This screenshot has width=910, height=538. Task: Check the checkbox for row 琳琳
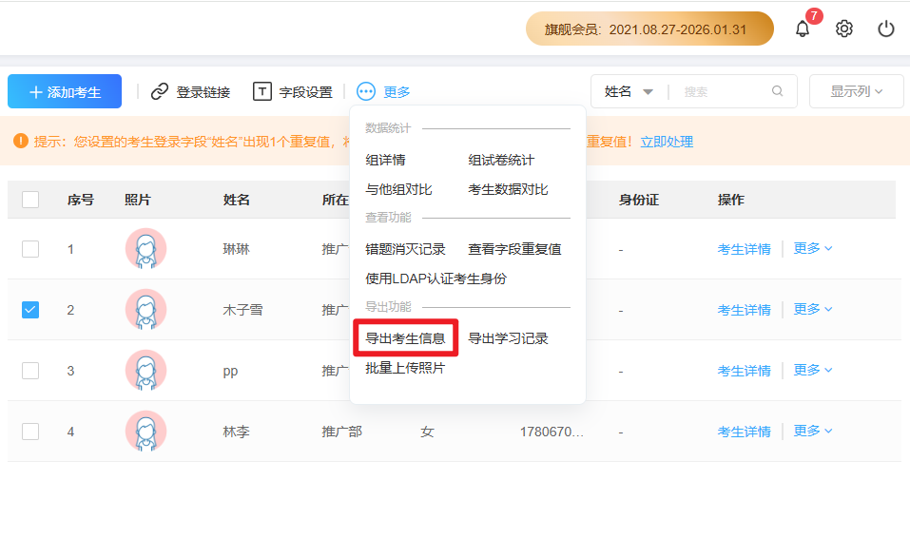pos(30,249)
